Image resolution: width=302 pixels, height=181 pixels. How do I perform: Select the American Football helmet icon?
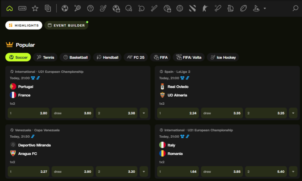pos(129,8)
